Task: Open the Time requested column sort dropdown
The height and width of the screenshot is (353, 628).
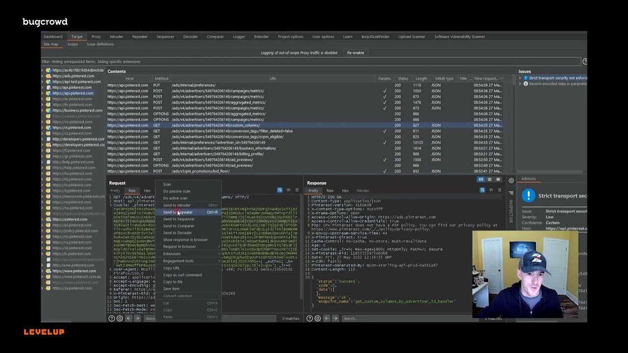Action: click(500, 78)
